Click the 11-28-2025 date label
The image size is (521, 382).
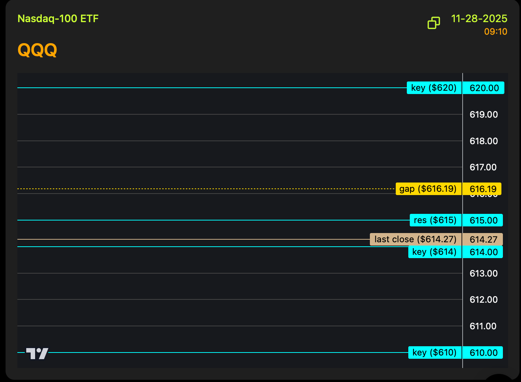point(479,19)
